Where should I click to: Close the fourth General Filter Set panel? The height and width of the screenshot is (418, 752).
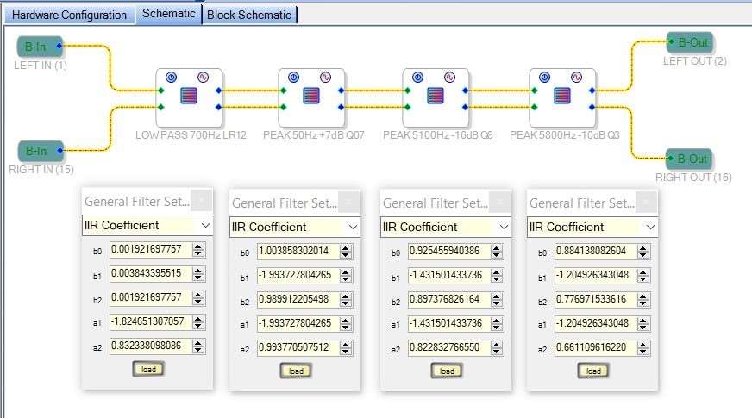(647, 202)
